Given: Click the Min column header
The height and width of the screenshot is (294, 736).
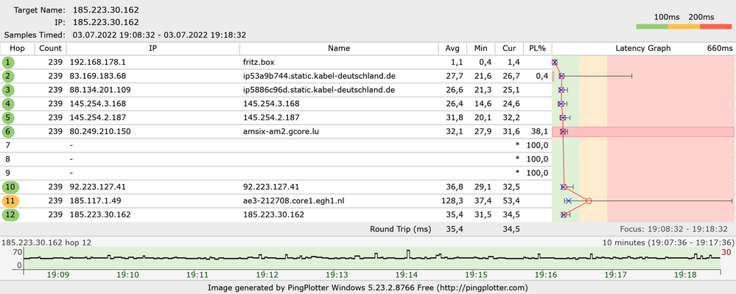Looking at the screenshot, I should 480,49.
